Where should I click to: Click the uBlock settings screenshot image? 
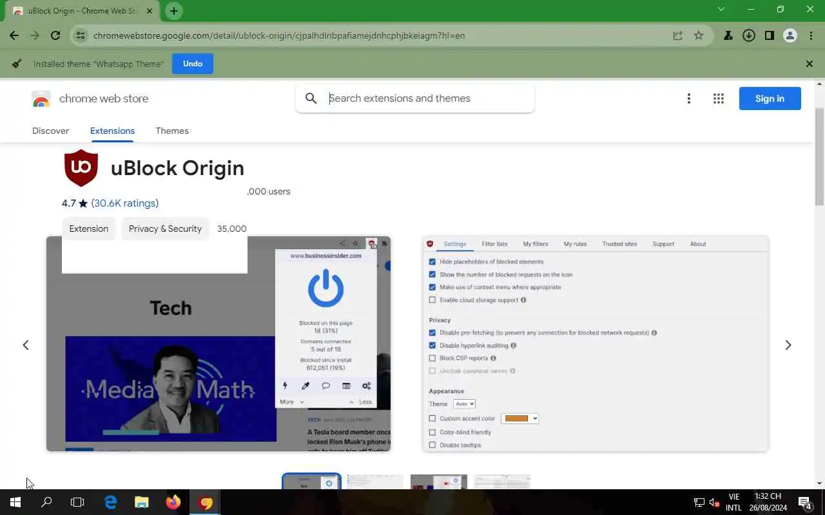tap(595, 344)
